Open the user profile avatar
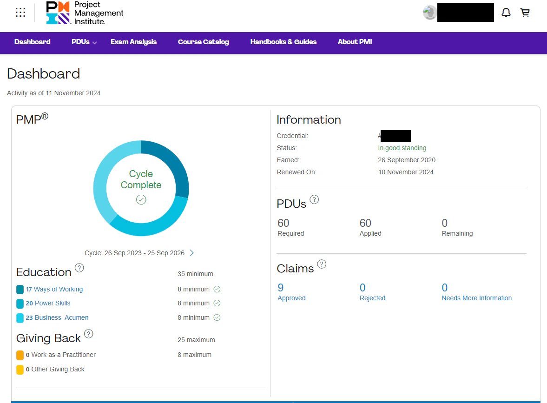547x403 pixels. 430,13
